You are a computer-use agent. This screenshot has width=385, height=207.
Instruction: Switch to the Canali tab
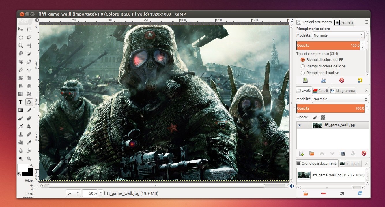(x=320, y=91)
